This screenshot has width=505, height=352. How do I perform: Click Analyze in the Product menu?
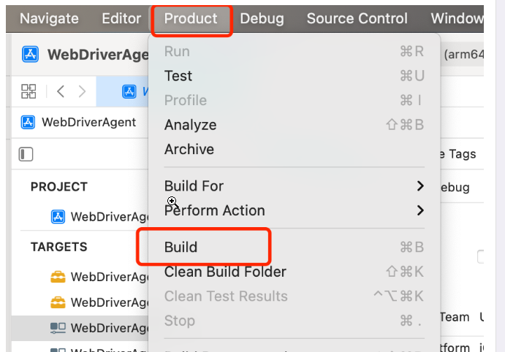[190, 125]
